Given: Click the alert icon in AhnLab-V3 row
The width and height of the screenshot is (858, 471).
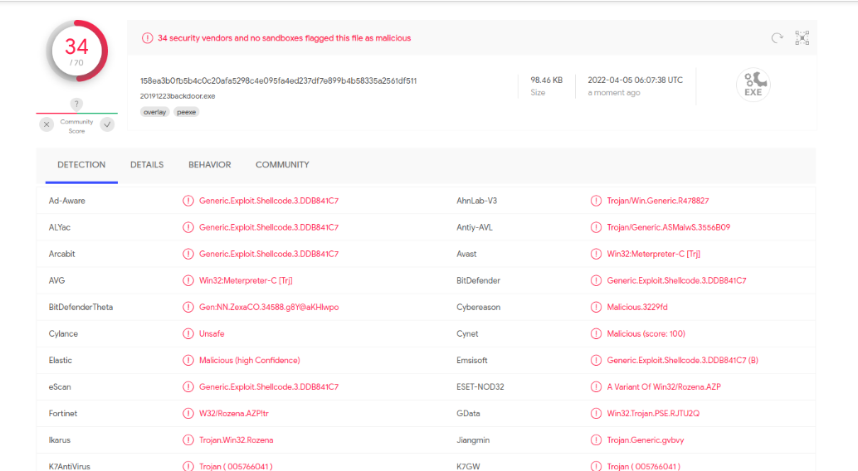Looking at the screenshot, I should point(596,201).
